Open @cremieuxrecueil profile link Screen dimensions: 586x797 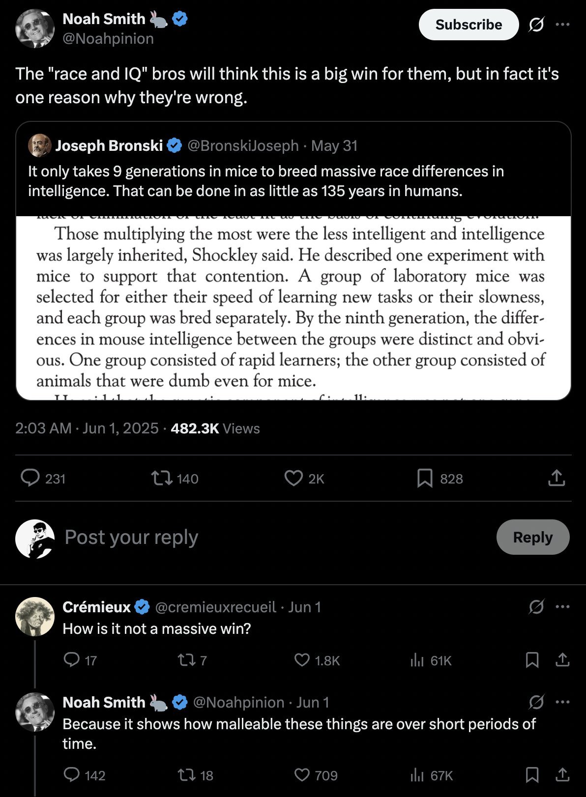click(215, 607)
